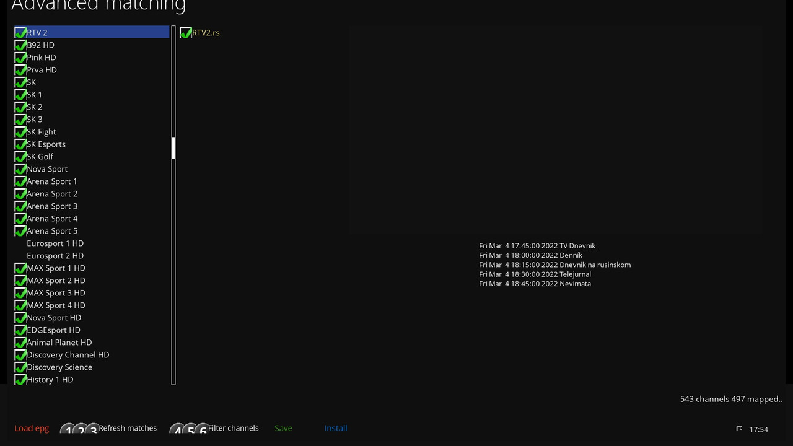Toggle the checkbox next to RTV 2

pos(20,32)
